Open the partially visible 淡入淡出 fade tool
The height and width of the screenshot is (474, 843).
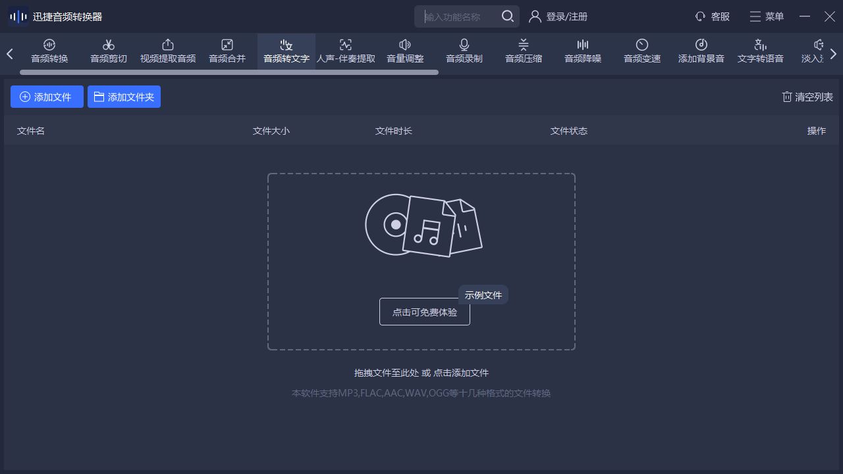pyautogui.click(x=813, y=51)
